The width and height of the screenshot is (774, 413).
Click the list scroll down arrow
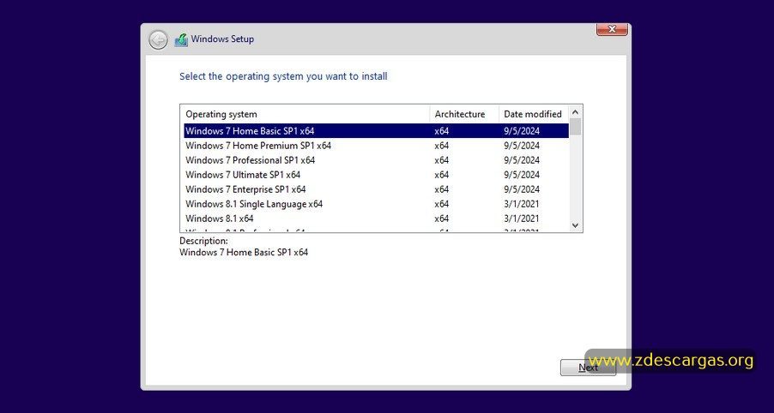pos(575,225)
